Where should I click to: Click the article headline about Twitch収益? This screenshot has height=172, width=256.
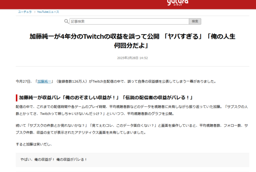coord(132,41)
